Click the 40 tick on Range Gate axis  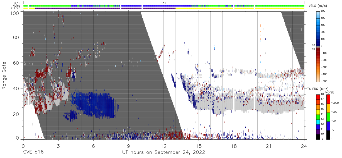(x=16, y=88)
